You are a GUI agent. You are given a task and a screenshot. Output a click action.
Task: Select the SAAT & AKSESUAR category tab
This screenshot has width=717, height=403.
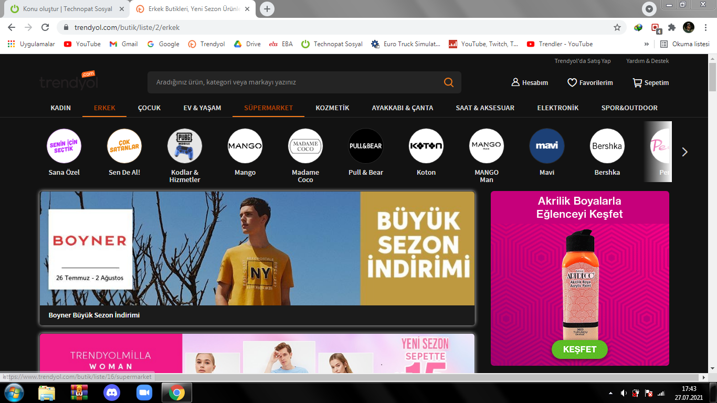pos(485,108)
